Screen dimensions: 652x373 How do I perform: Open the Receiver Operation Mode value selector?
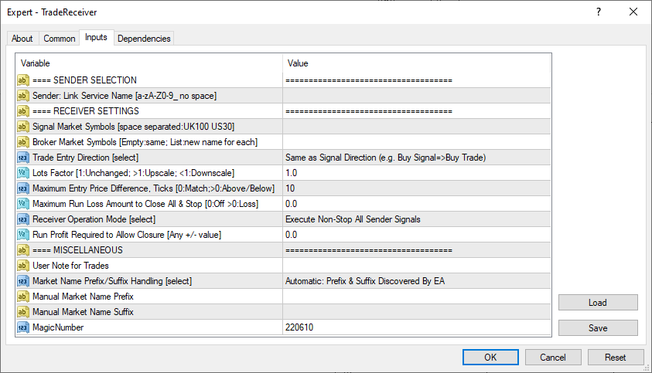416,219
